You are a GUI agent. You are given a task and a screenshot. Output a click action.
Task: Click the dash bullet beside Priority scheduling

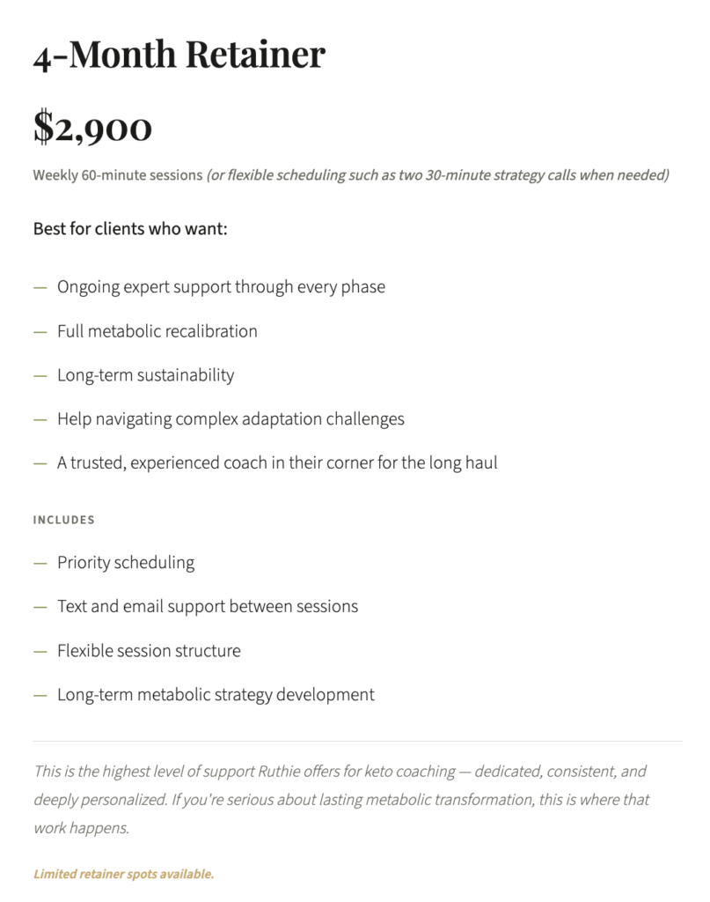(x=40, y=564)
